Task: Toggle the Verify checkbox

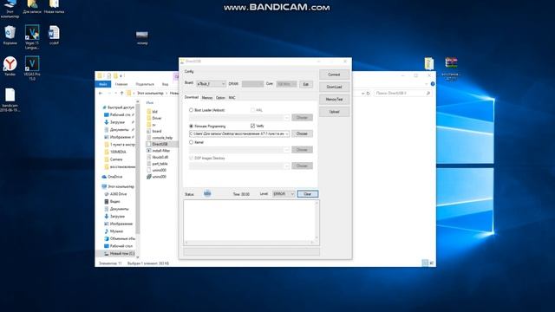Action: click(252, 126)
